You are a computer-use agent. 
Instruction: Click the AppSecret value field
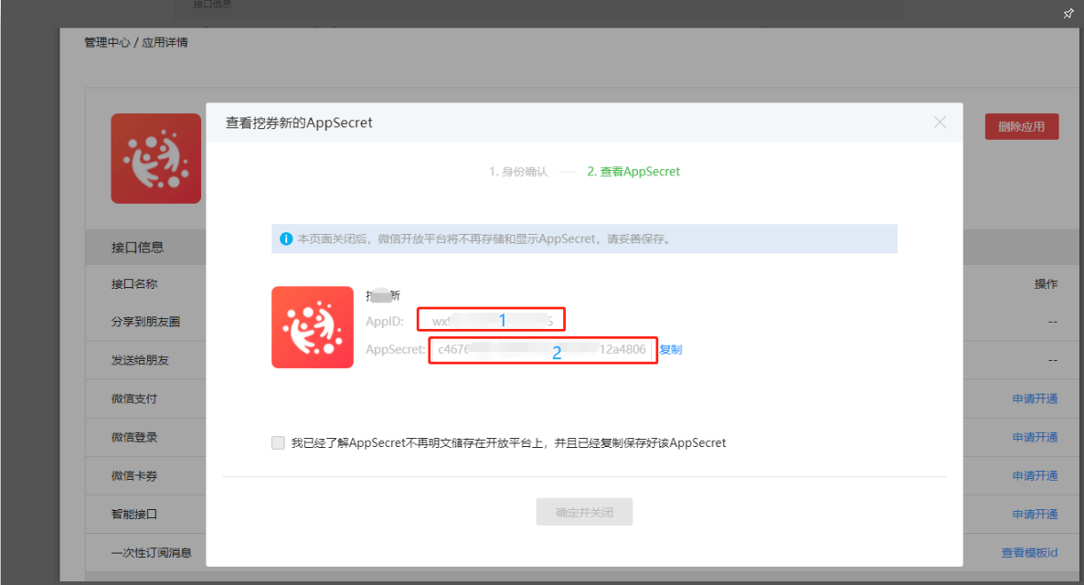point(543,350)
